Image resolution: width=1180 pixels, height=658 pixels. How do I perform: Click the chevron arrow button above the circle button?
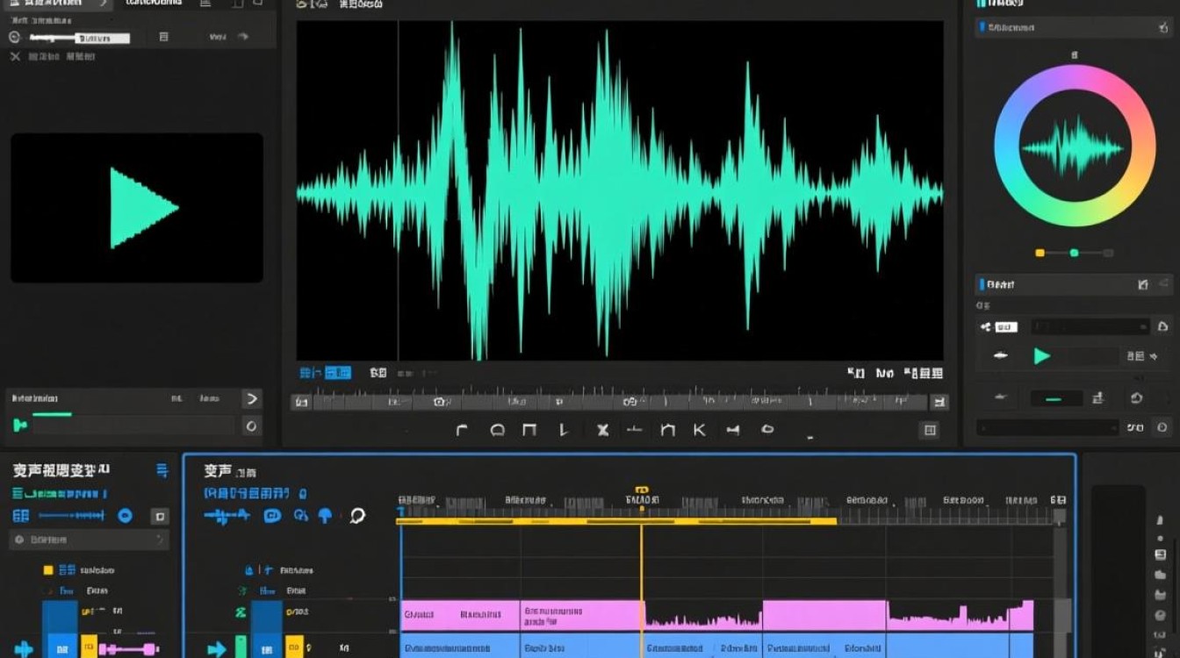click(x=251, y=399)
